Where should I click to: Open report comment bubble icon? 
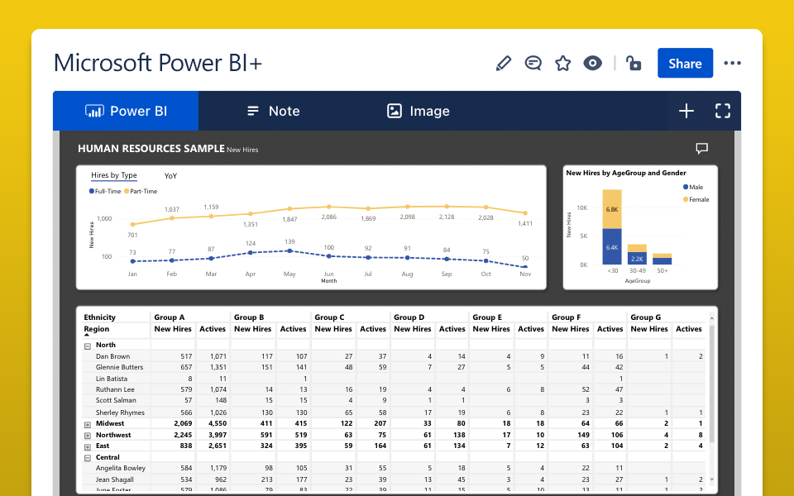pyautogui.click(x=701, y=148)
